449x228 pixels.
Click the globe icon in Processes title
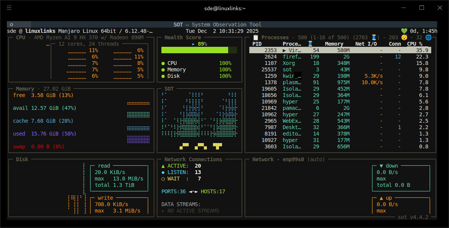[x=429, y=37]
